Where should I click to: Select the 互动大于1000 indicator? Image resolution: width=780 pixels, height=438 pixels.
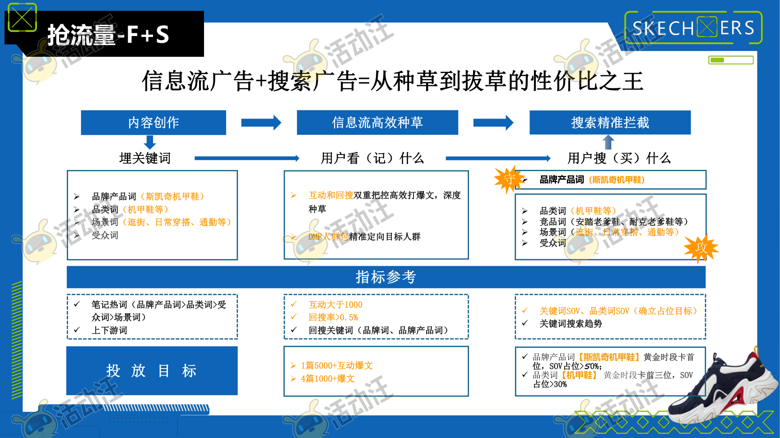tap(335, 305)
